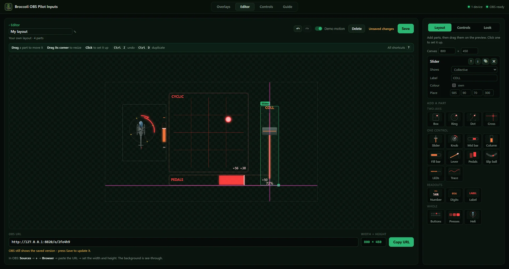
Task: Add a Digits readout
Action: tap(454, 195)
